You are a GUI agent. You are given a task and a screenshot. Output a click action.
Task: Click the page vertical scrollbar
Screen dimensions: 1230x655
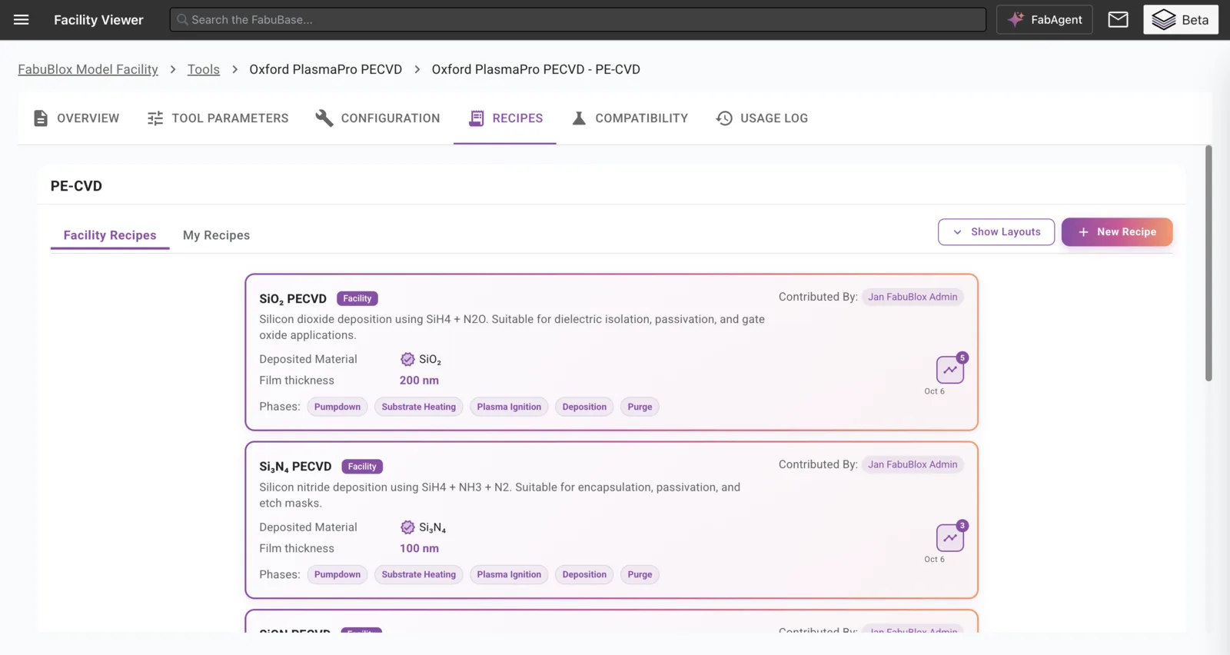click(1208, 263)
